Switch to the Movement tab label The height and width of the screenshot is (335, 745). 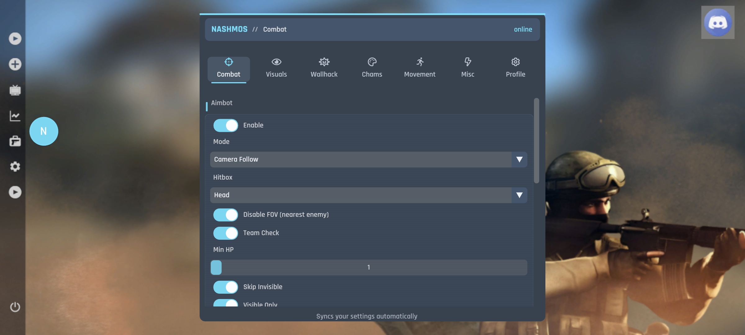click(x=420, y=74)
